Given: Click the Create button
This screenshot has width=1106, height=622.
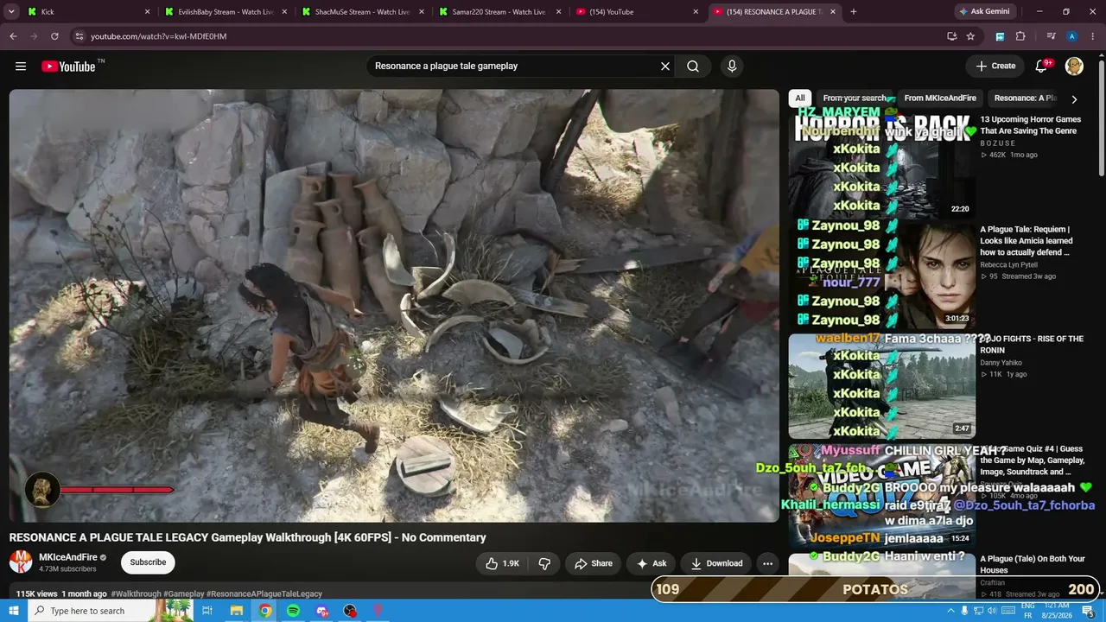Looking at the screenshot, I should pyautogui.click(x=995, y=66).
